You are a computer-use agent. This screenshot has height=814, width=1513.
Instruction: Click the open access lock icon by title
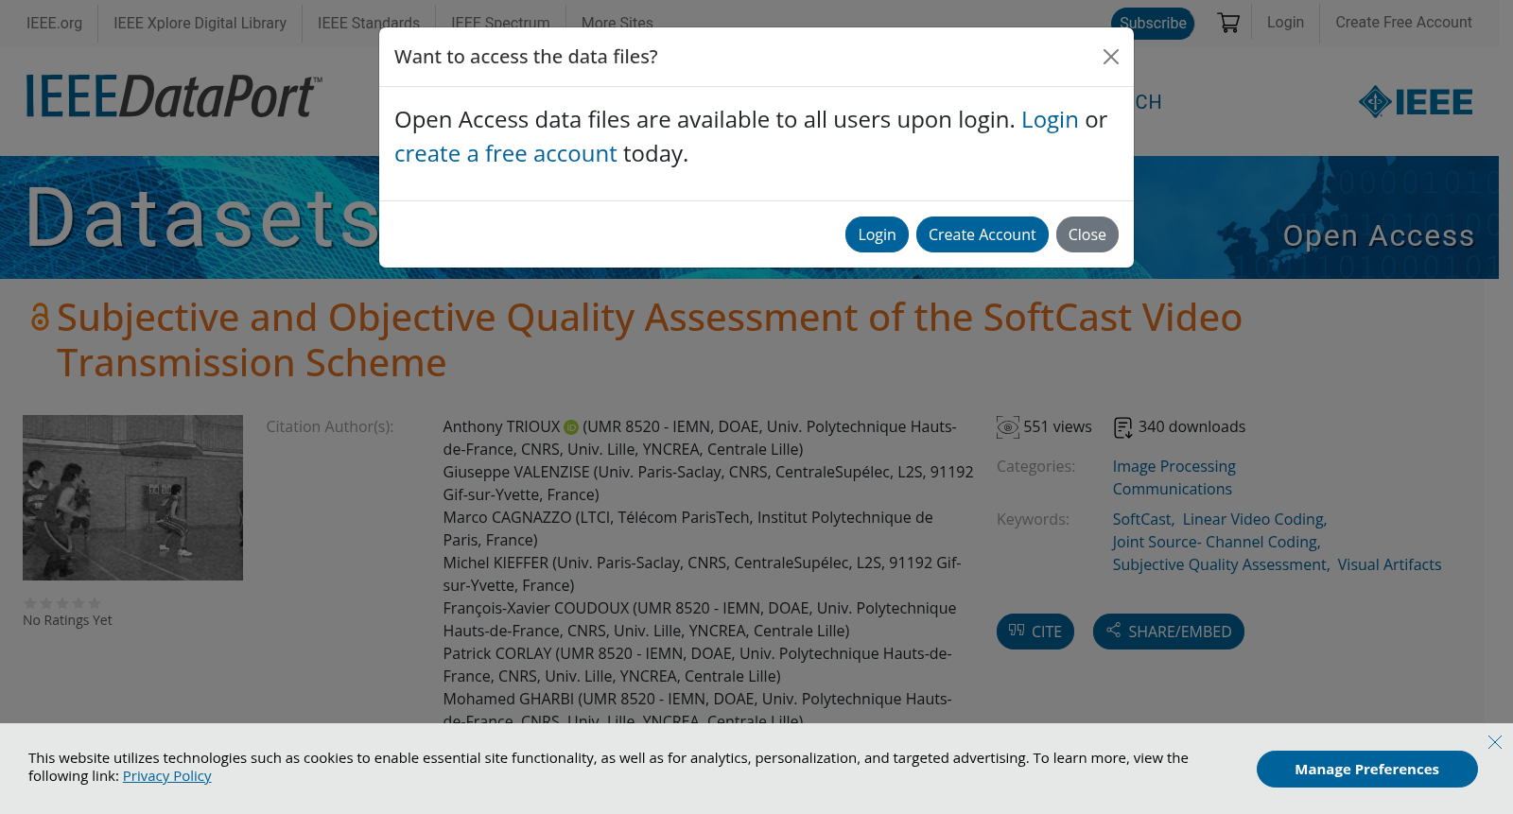(40, 318)
